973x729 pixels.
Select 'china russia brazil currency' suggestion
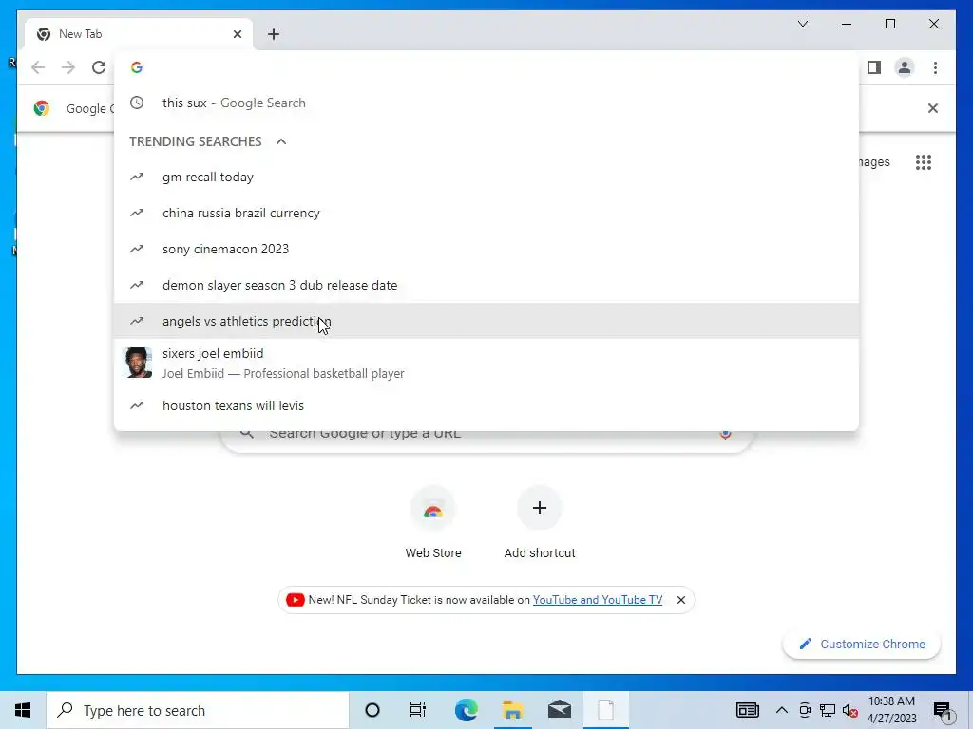(x=486, y=214)
